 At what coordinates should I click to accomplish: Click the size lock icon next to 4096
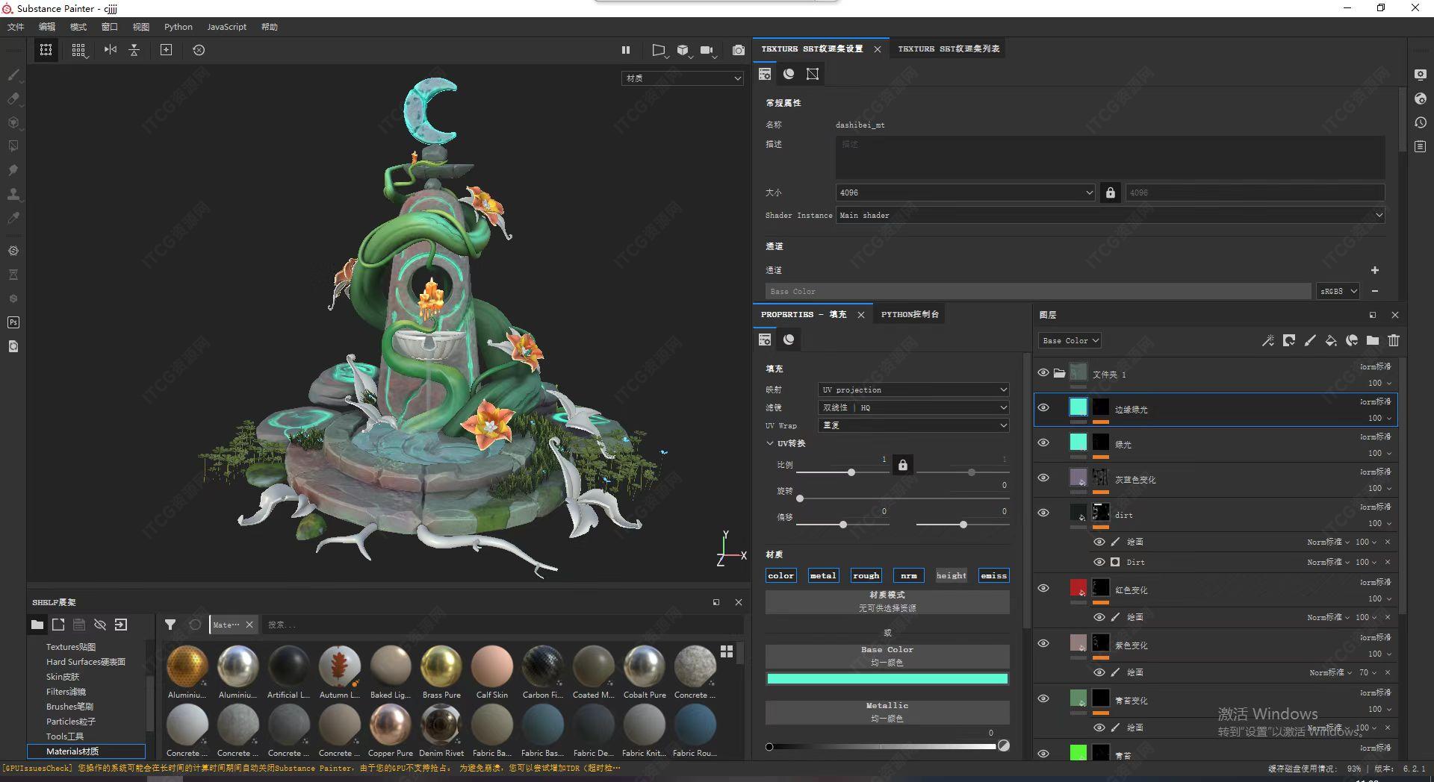pos(1111,193)
